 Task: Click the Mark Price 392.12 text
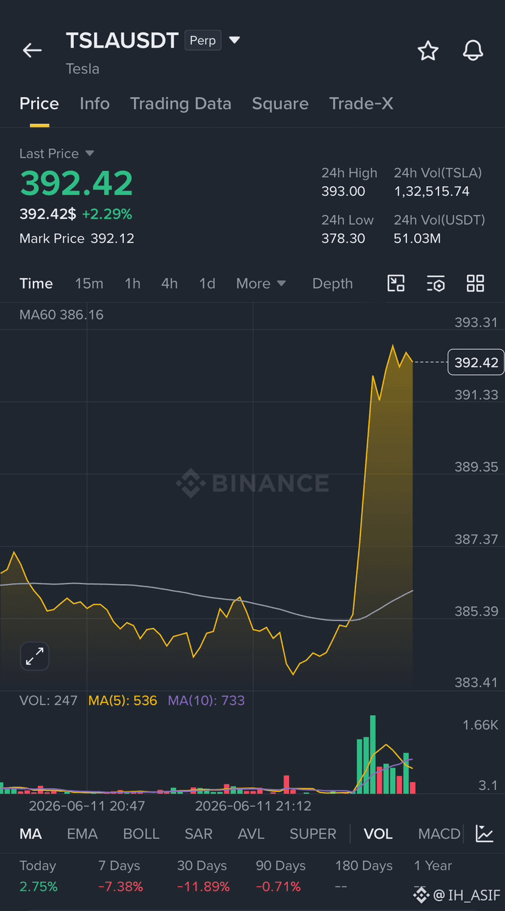point(77,239)
